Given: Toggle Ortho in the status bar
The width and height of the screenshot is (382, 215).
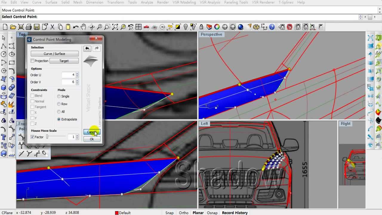Looking at the screenshot, I should [184, 213].
